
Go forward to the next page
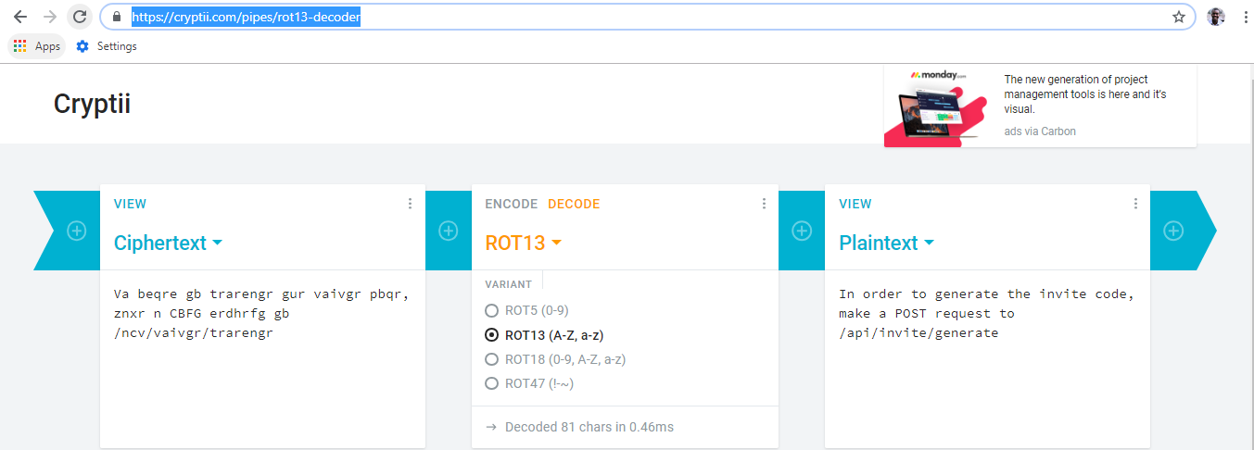(x=50, y=17)
